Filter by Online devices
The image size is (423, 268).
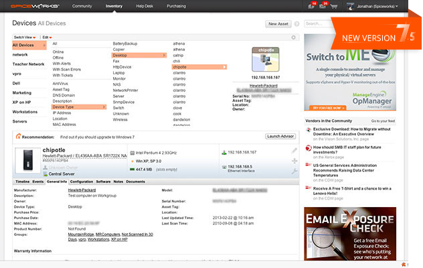point(58,52)
